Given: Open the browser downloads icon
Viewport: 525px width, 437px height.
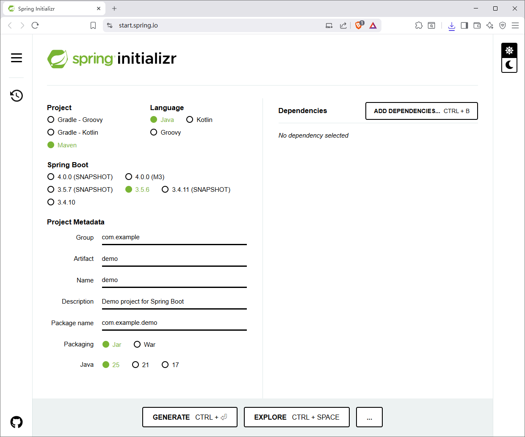Looking at the screenshot, I should pos(452,26).
